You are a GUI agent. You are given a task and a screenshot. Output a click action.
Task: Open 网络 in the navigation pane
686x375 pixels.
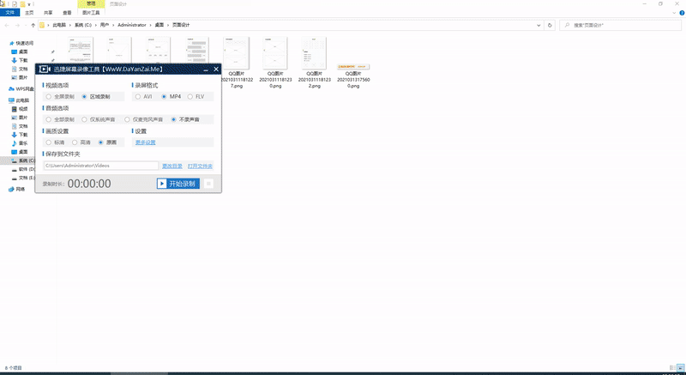[17, 190]
